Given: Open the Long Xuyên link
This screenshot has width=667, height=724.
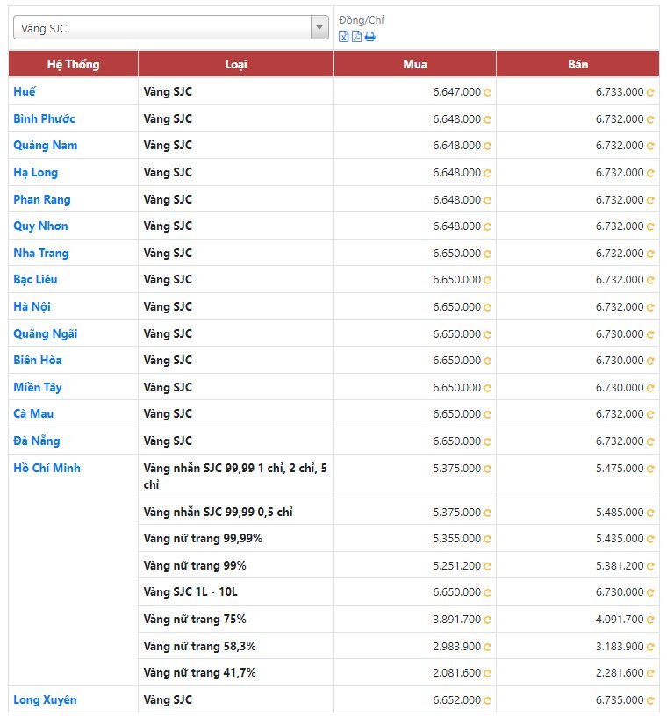Looking at the screenshot, I should pyautogui.click(x=45, y=700).
